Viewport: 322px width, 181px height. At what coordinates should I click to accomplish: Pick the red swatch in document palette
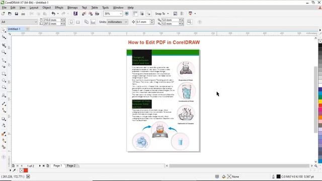pyautogui.click(x=26, y=170)
